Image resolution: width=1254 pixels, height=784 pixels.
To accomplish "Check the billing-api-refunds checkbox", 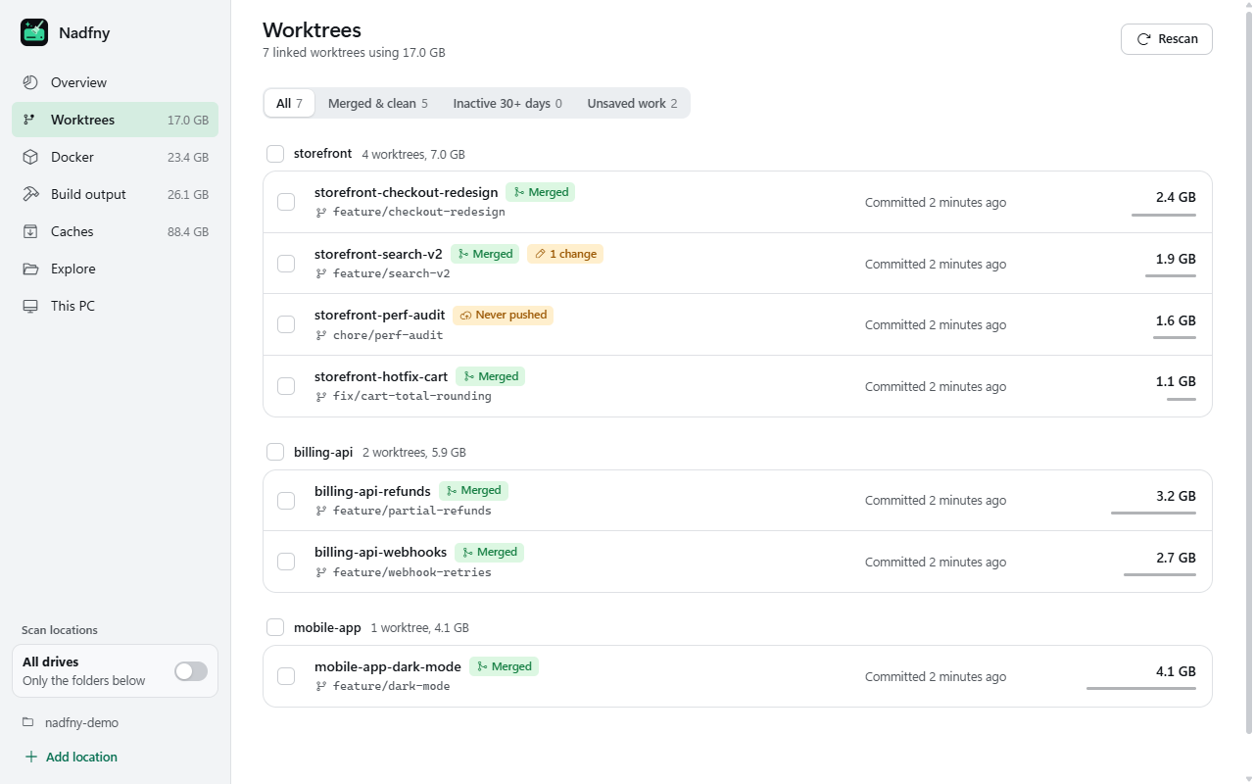I will [x=286, y=500].
